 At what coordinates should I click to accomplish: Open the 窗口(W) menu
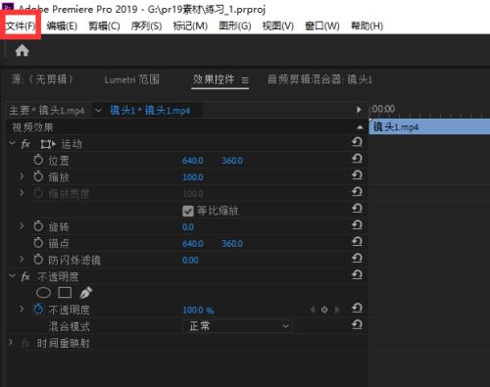click(322, 25)
